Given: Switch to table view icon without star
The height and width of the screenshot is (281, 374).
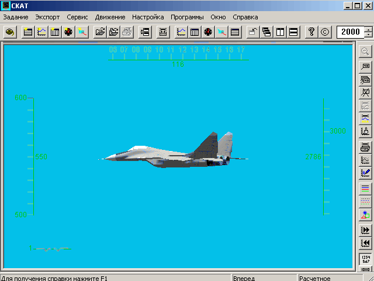Looking at the screenshot, I should coord(195,32).
